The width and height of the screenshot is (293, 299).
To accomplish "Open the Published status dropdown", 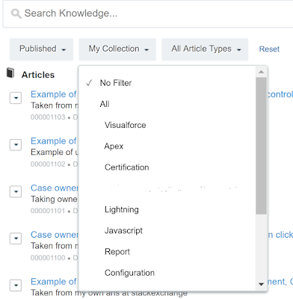I will point(41,49).
